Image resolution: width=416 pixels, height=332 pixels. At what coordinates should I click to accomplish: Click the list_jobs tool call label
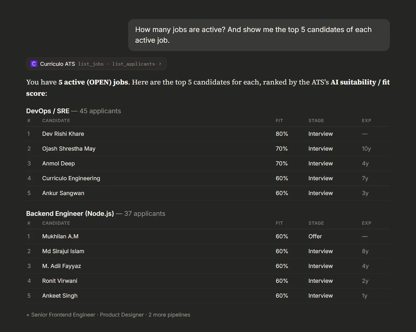pos(91,64)
